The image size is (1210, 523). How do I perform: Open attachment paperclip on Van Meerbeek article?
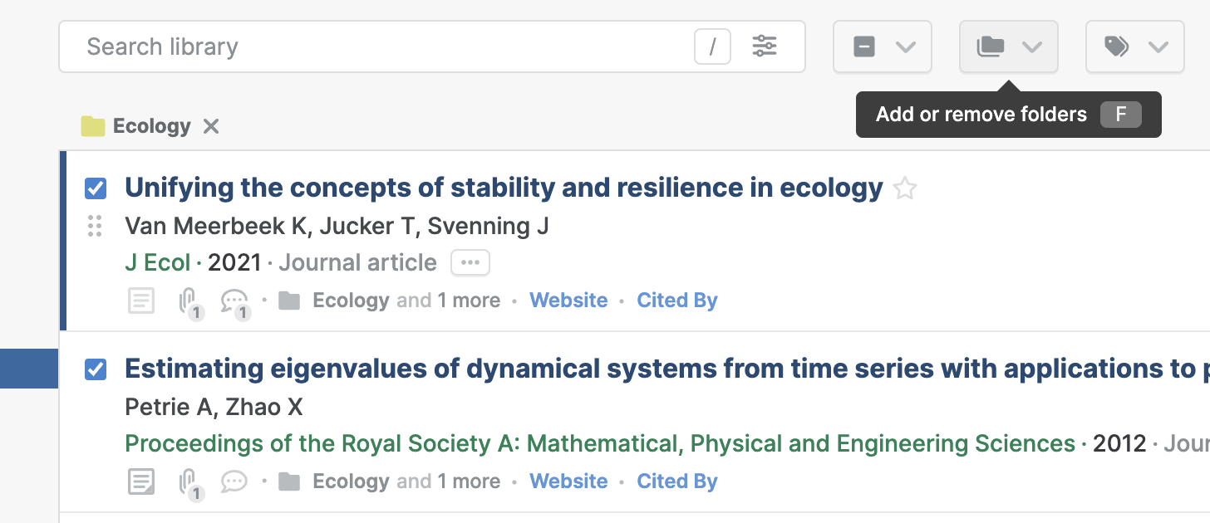click(x=190, y=302)
